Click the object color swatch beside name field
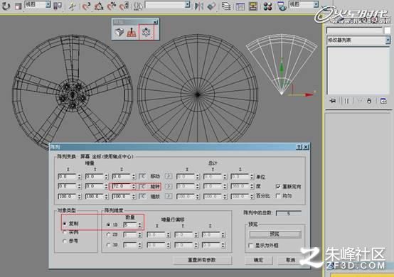This screenshot has width=394, height=277. (387, 31)
